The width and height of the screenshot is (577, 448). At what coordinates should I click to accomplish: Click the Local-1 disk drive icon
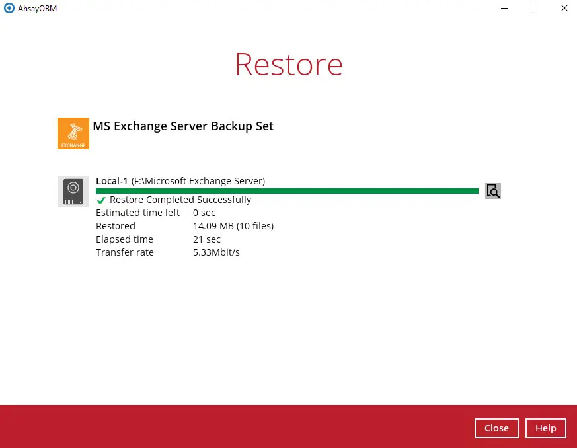tap(73, 192)
